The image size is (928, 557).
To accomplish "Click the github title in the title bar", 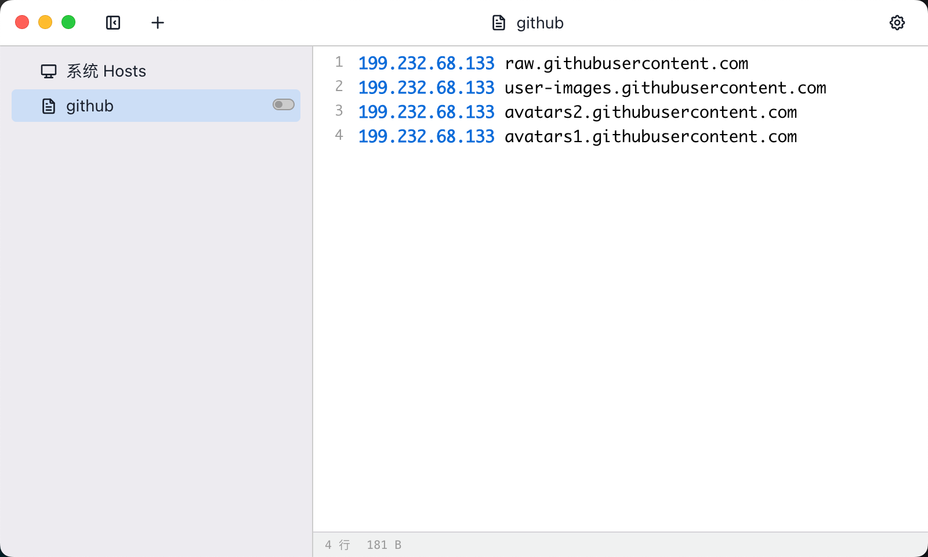I will coord(540,23).
